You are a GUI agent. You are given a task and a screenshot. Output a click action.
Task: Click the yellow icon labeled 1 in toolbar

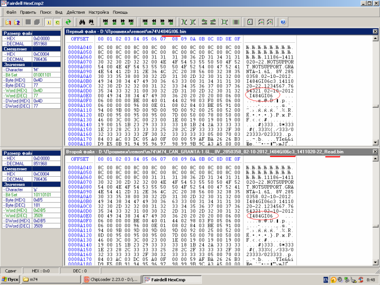[x=48, y=22]
